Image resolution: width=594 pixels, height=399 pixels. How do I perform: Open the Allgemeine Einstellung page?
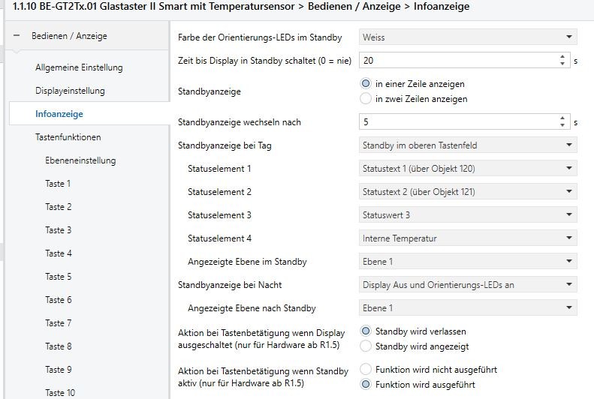79,67
